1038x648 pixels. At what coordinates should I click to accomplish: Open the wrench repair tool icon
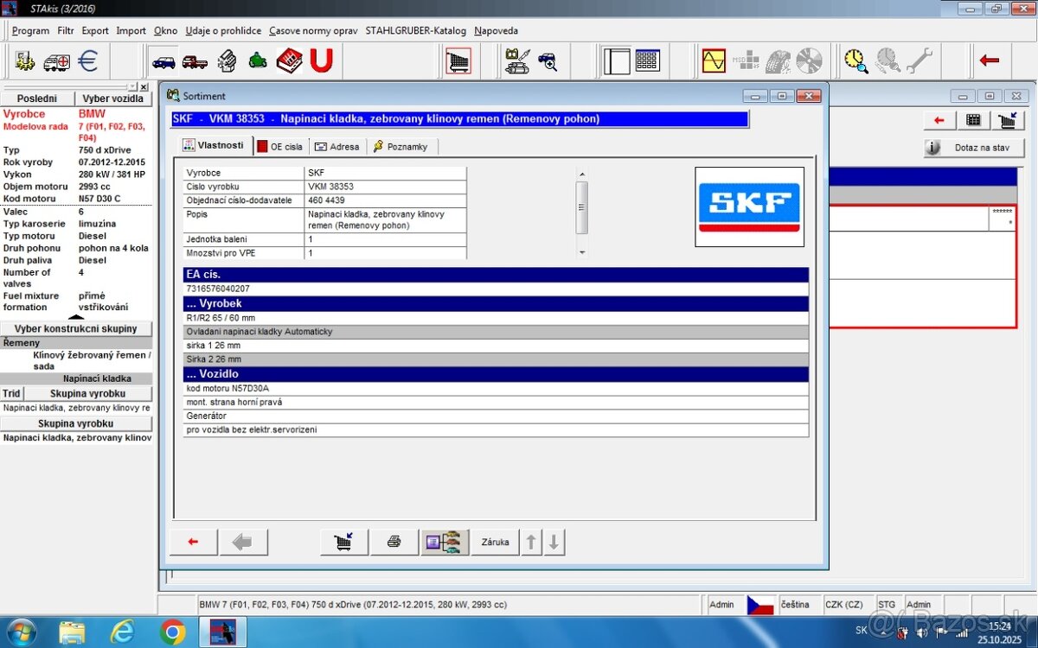[x=920, y=60]
